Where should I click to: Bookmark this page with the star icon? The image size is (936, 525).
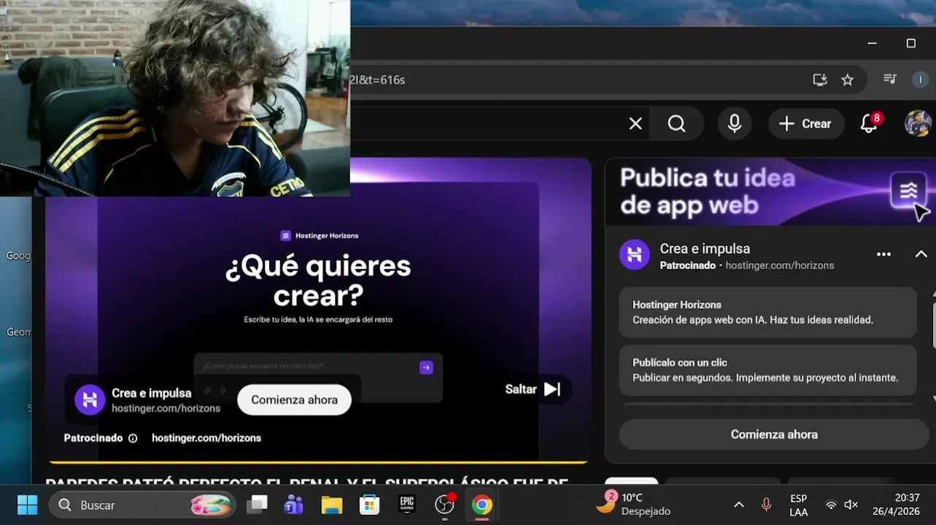[x=847, y=80]
